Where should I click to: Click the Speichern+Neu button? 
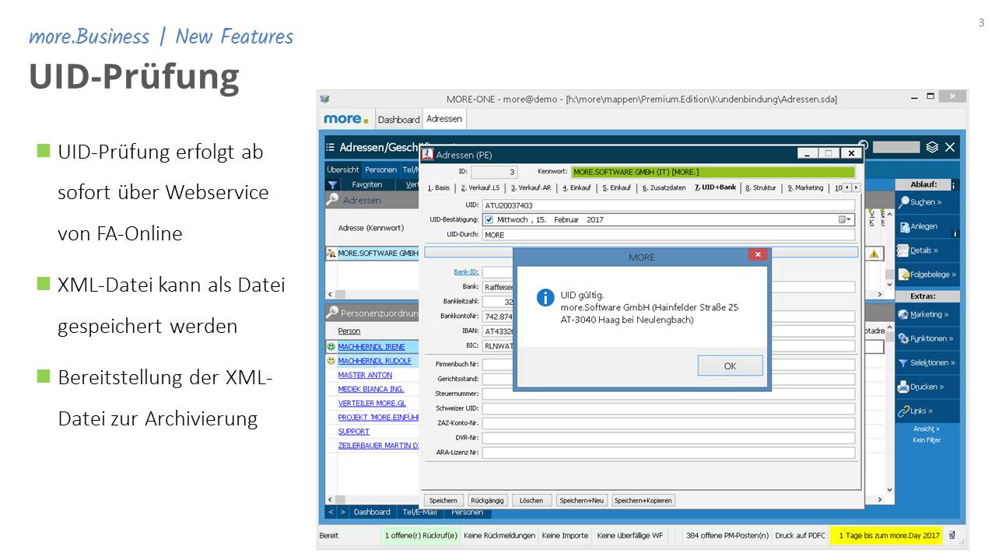point(582,500)
